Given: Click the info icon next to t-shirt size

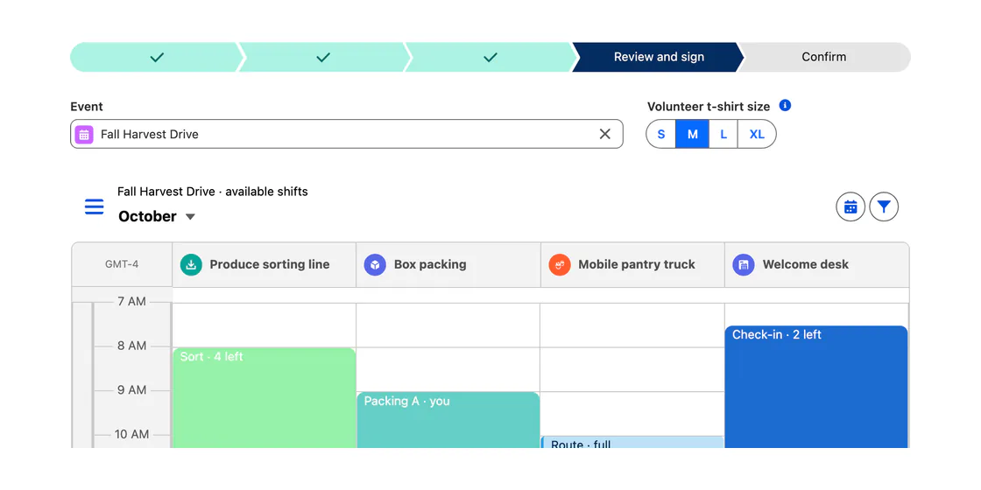Looking at the screenshot, I should [x=785, y=106].
